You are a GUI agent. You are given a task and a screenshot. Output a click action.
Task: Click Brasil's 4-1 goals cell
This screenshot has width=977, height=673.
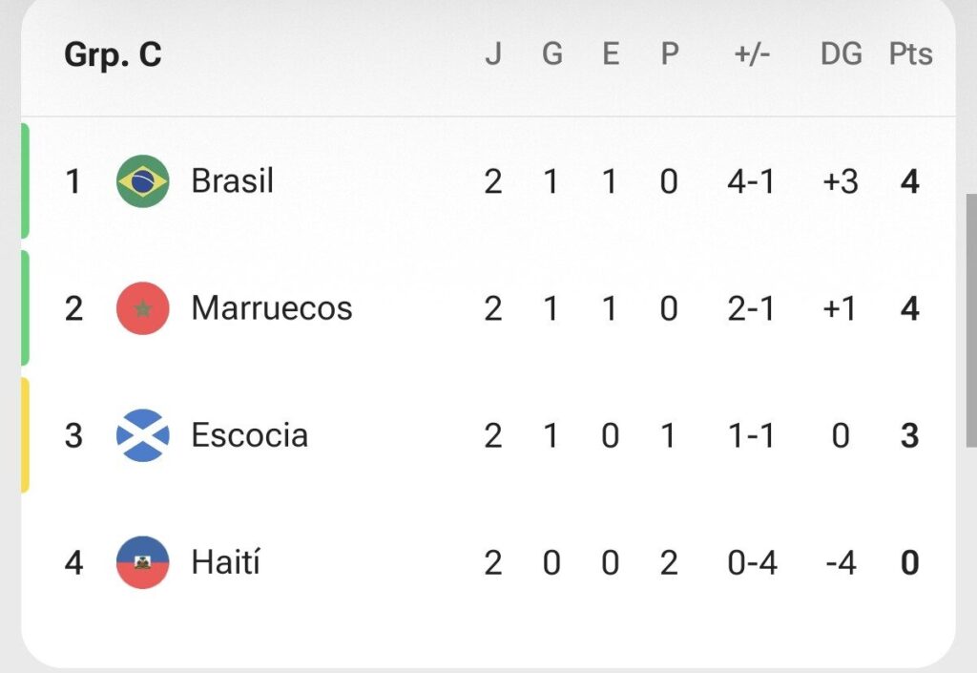pos(751,182)
